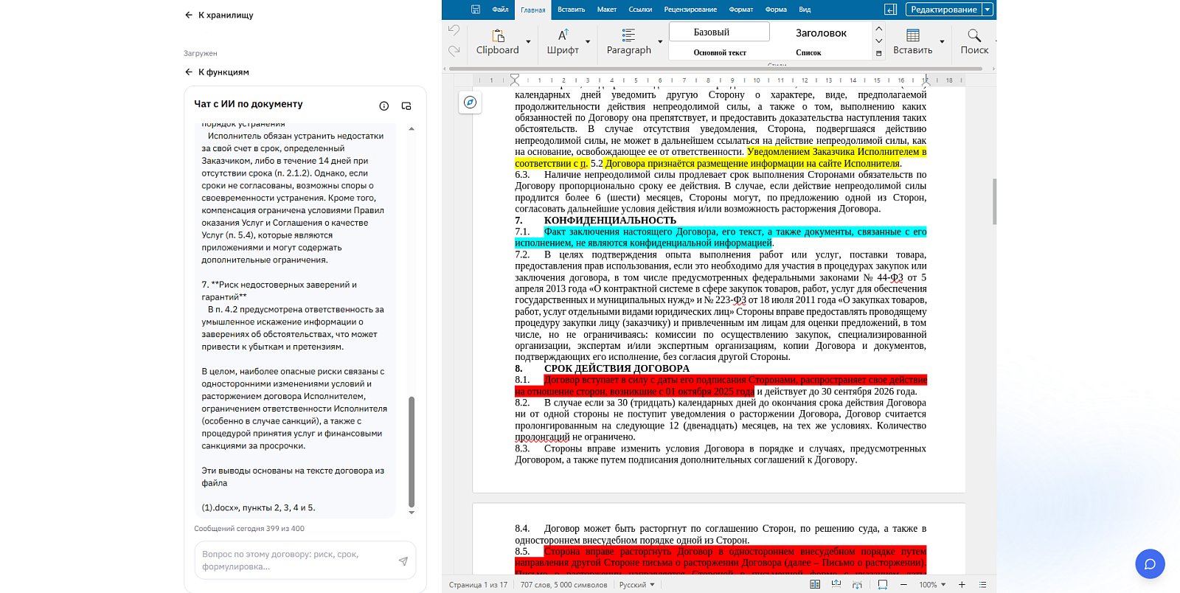Return via К функциям link

click(217, 72)
